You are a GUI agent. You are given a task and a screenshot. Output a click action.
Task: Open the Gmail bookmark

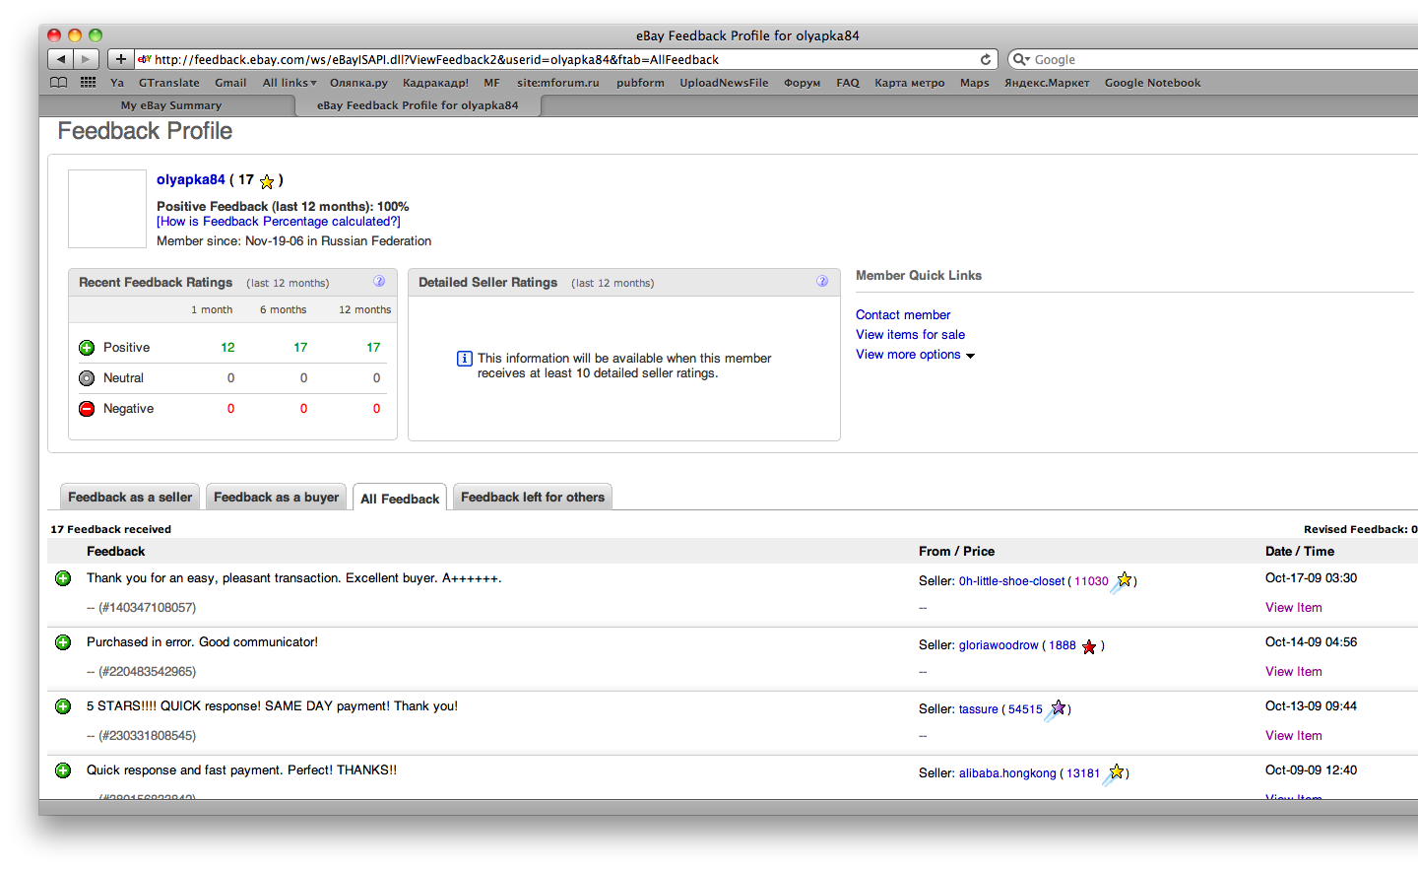[230, 83]
